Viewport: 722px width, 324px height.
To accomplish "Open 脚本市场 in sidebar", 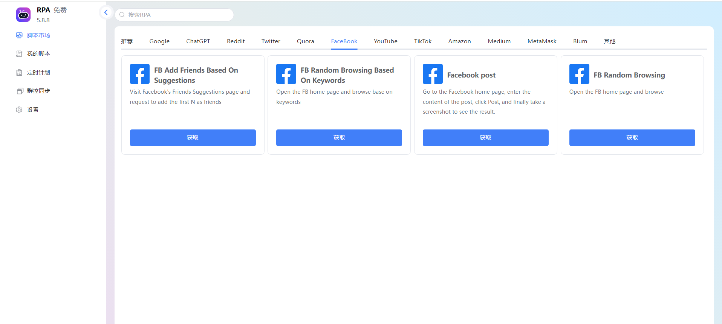I will coord(38,35).
